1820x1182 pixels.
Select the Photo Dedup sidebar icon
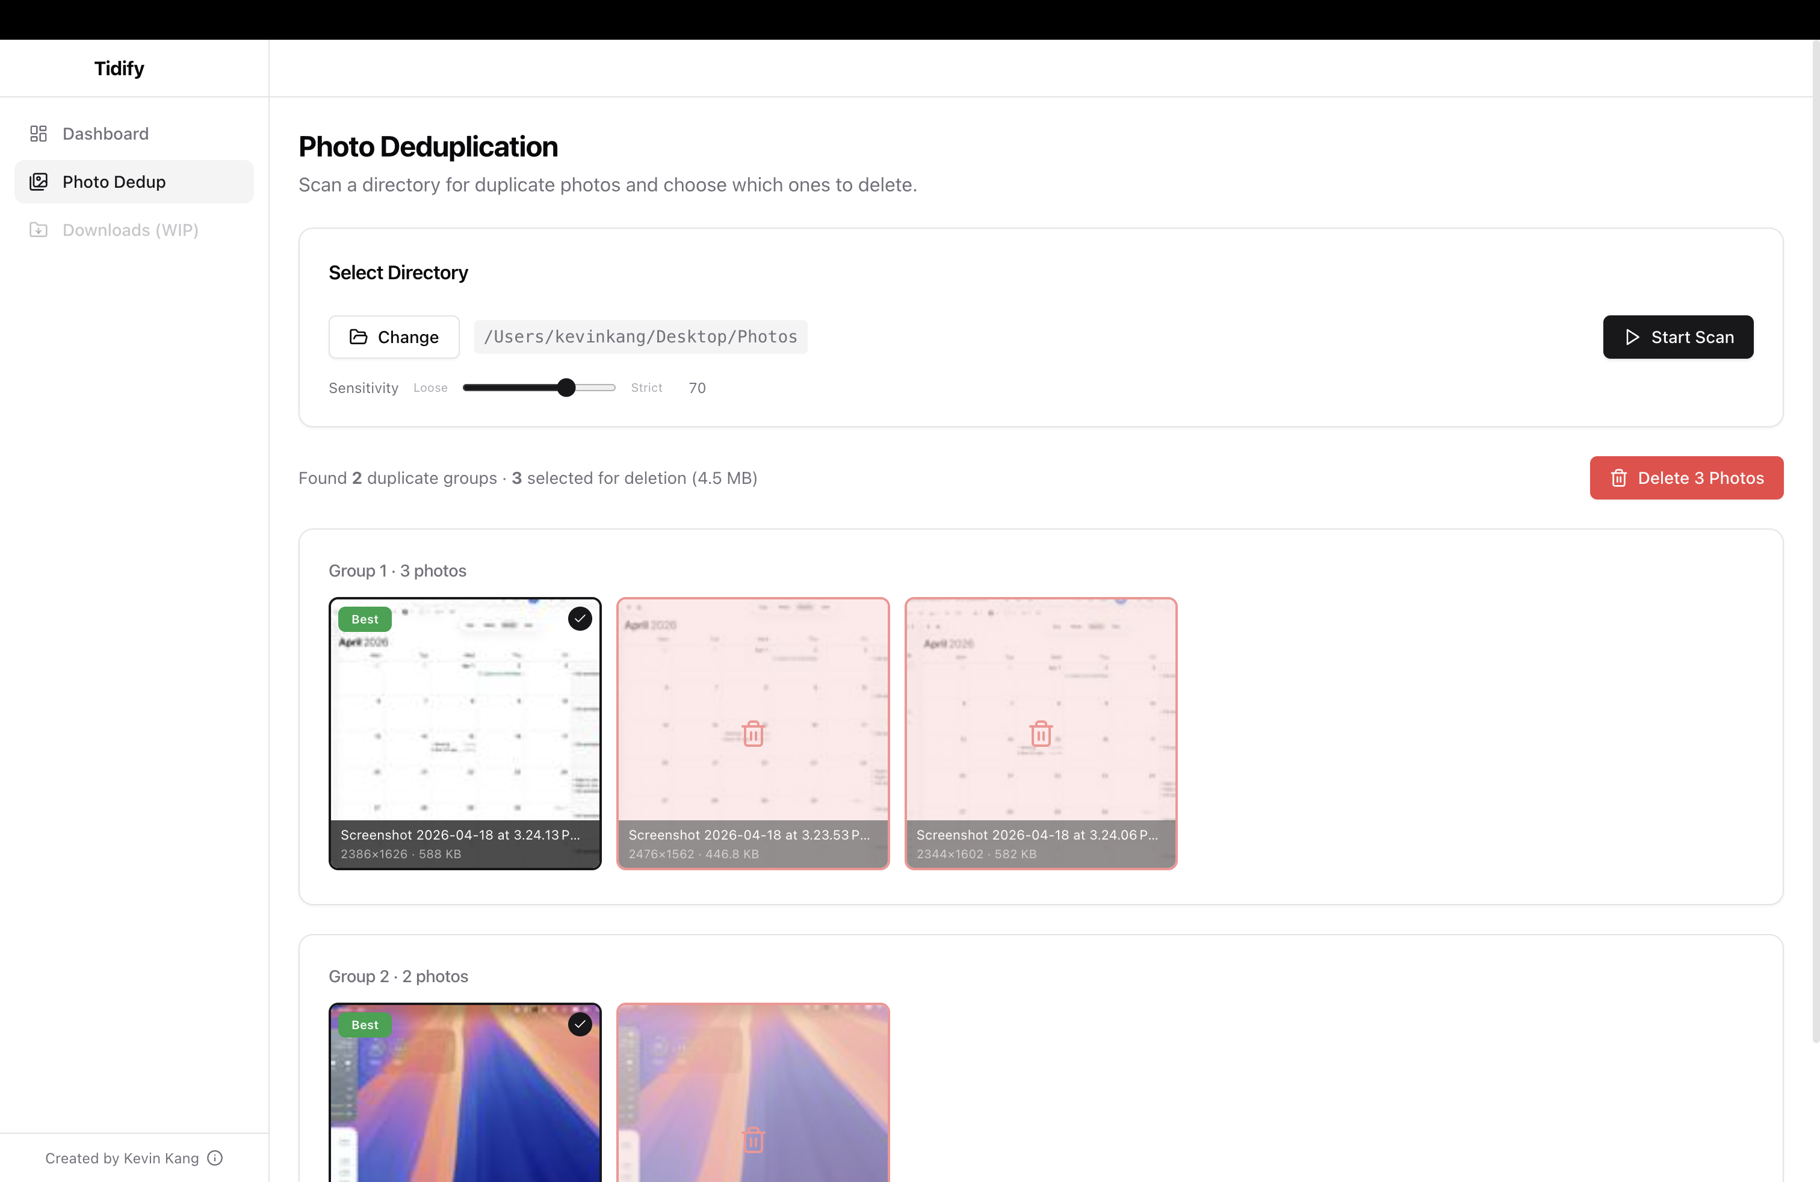coord(39,182)
